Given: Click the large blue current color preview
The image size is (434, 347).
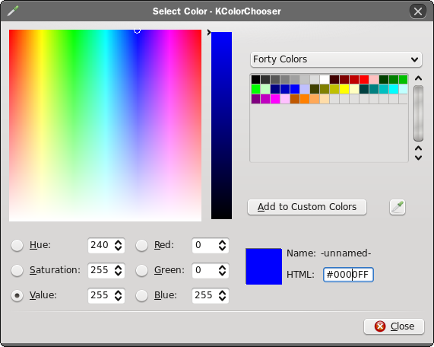Looking at the screenshot, I should tap(264, 266).
